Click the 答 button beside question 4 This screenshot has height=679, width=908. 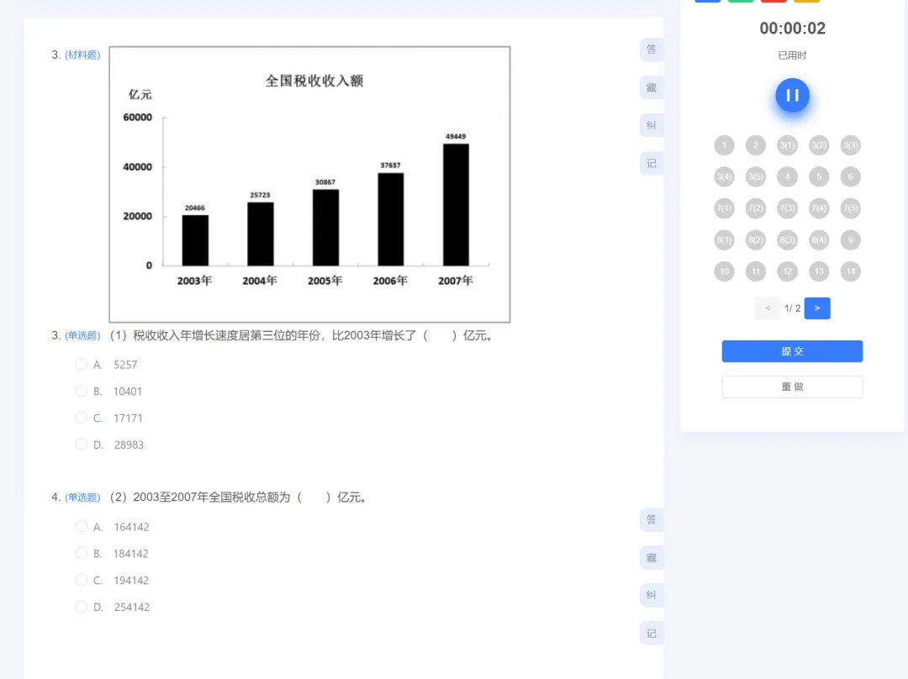[x=652, y=520]
